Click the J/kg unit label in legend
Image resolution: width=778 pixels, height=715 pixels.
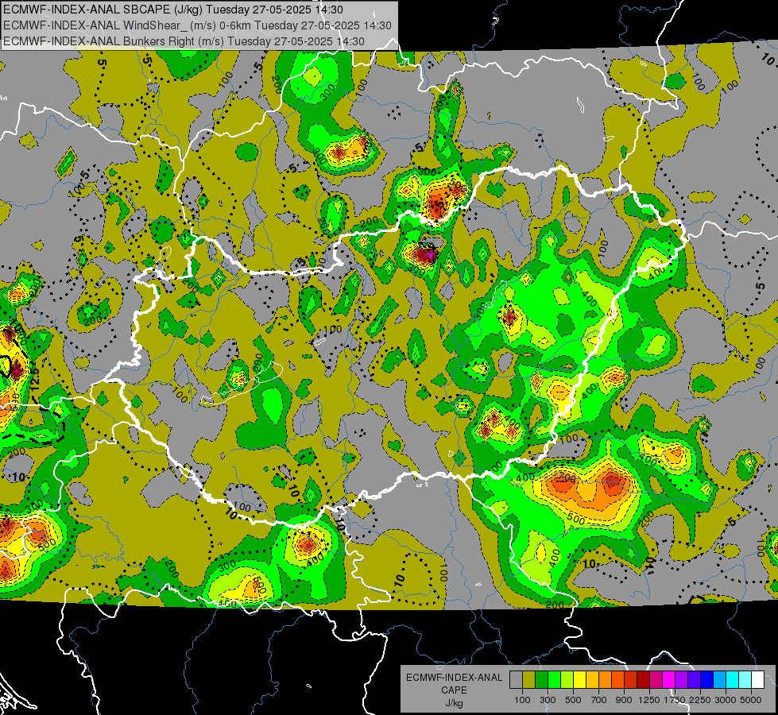pyautogui.click(x=454, y=703)
